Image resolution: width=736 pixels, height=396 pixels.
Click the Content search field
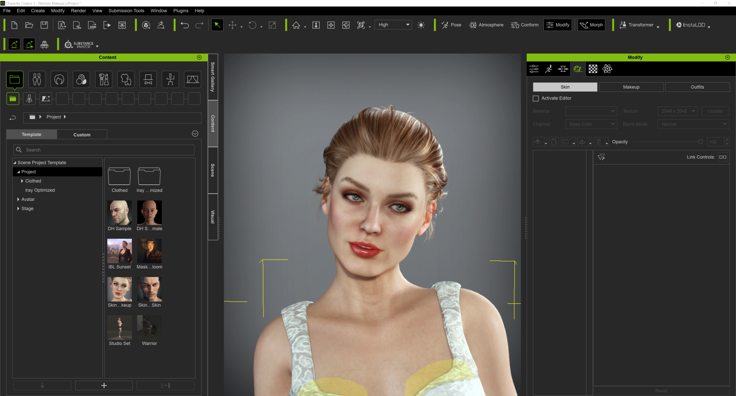(x=104, y=150)
